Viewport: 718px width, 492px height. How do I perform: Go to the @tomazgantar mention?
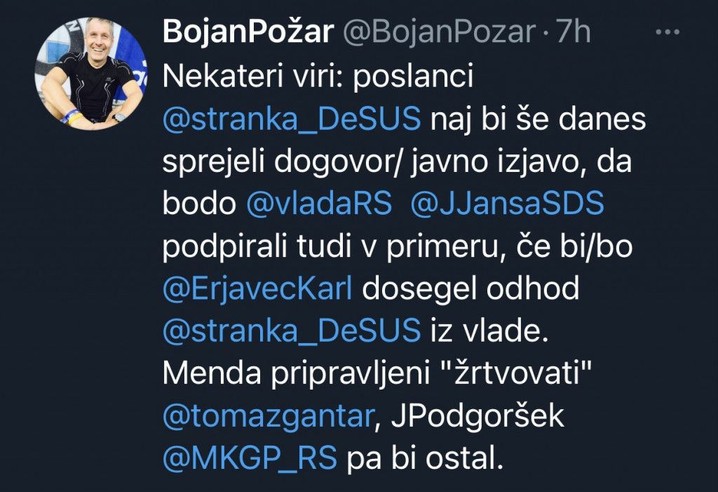(x=266, y=415)
